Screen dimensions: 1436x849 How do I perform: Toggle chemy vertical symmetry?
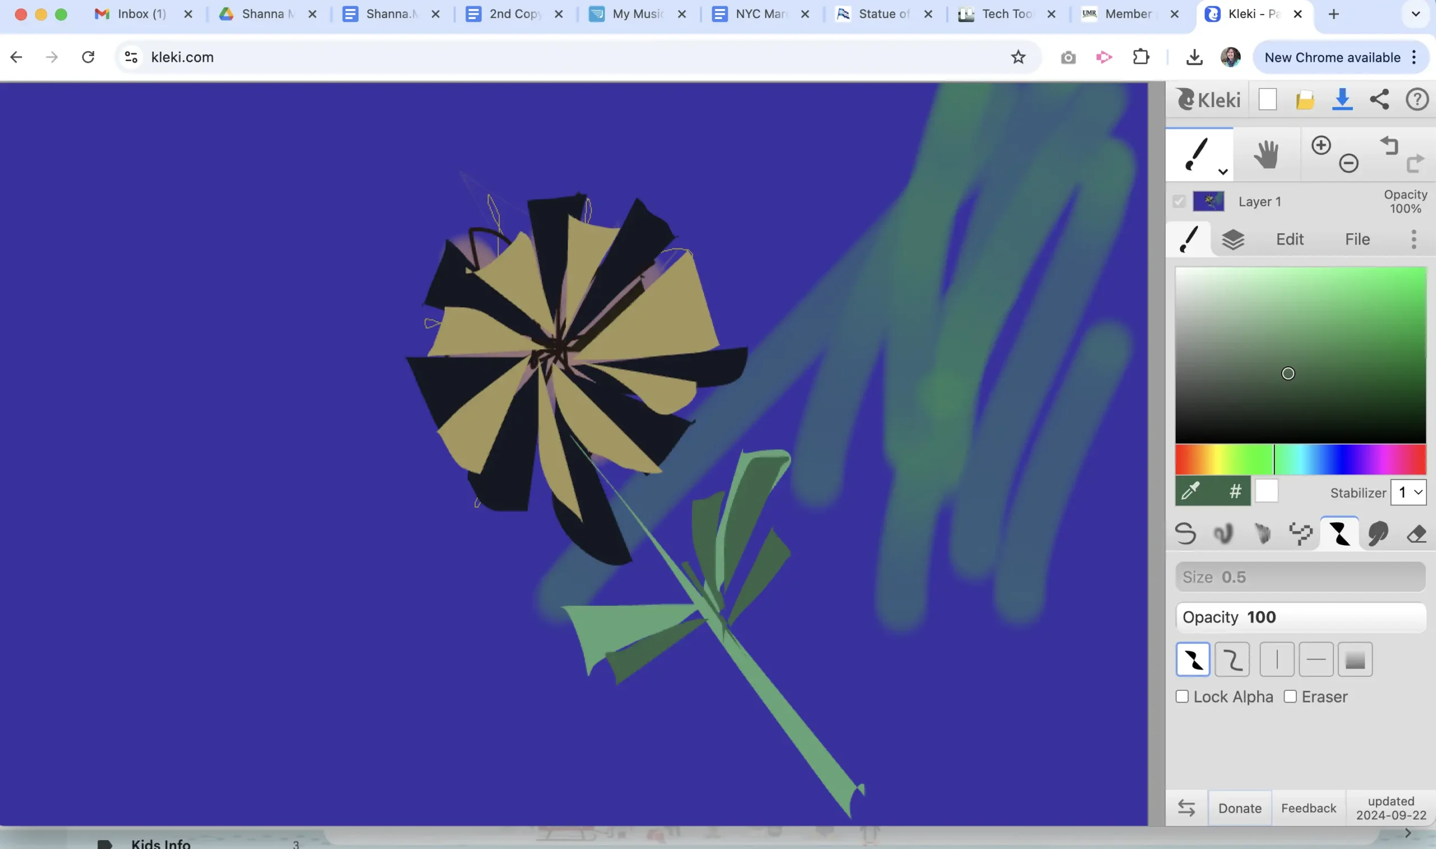point(1276,659)
